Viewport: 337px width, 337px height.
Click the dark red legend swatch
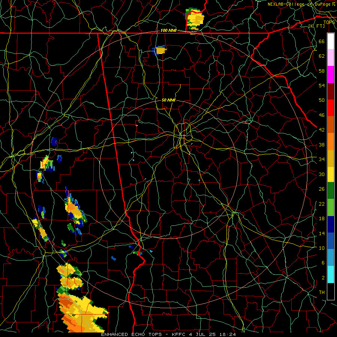click(331, 91)
